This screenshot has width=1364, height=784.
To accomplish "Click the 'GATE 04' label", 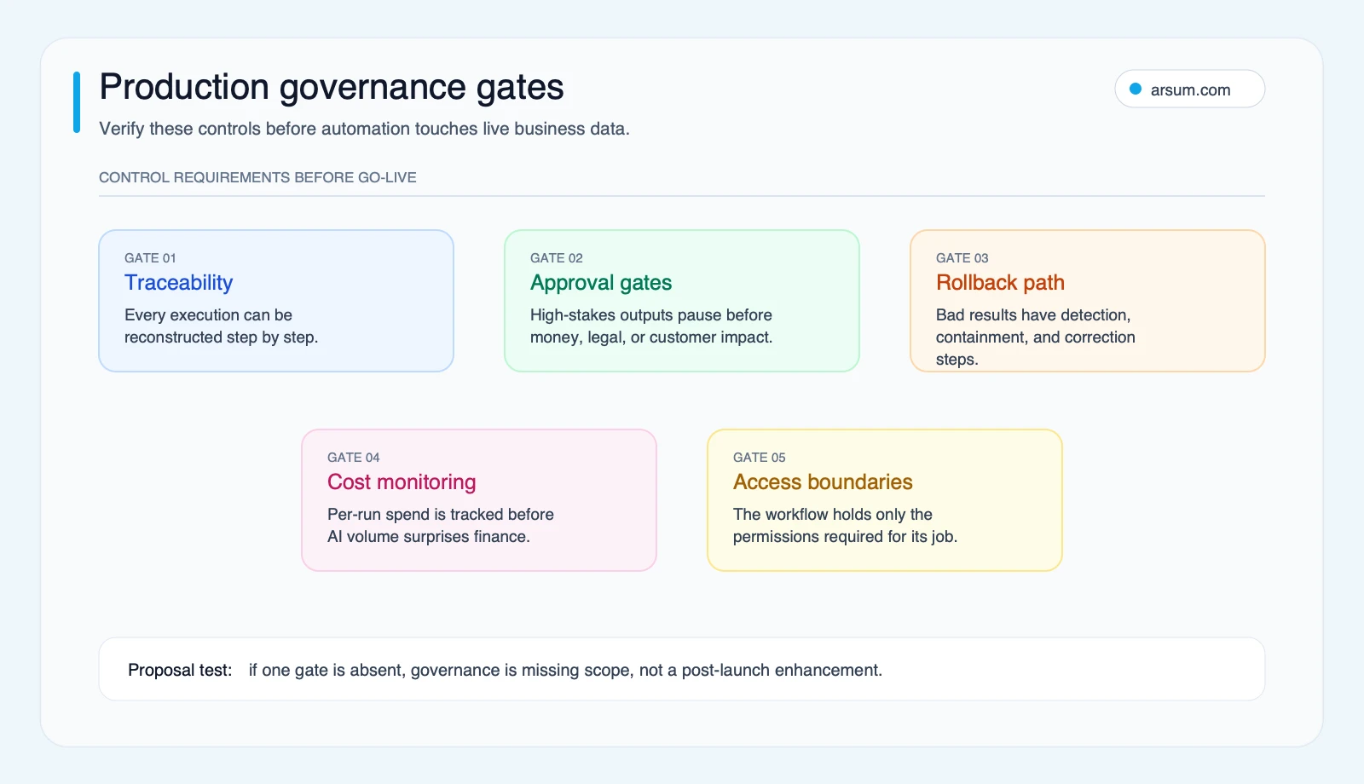I will (354, 457).
